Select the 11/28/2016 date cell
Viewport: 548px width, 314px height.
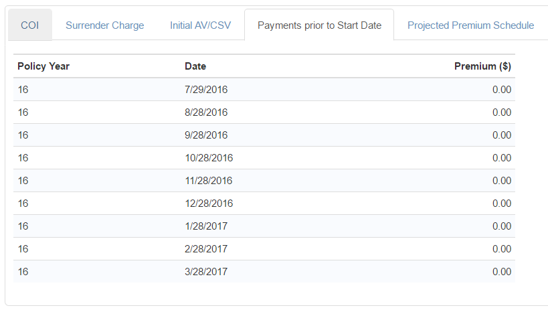click(209, 181)
